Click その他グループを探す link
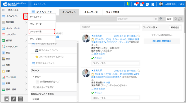This screenshot has height=103, width=186. tap(43, 87)
